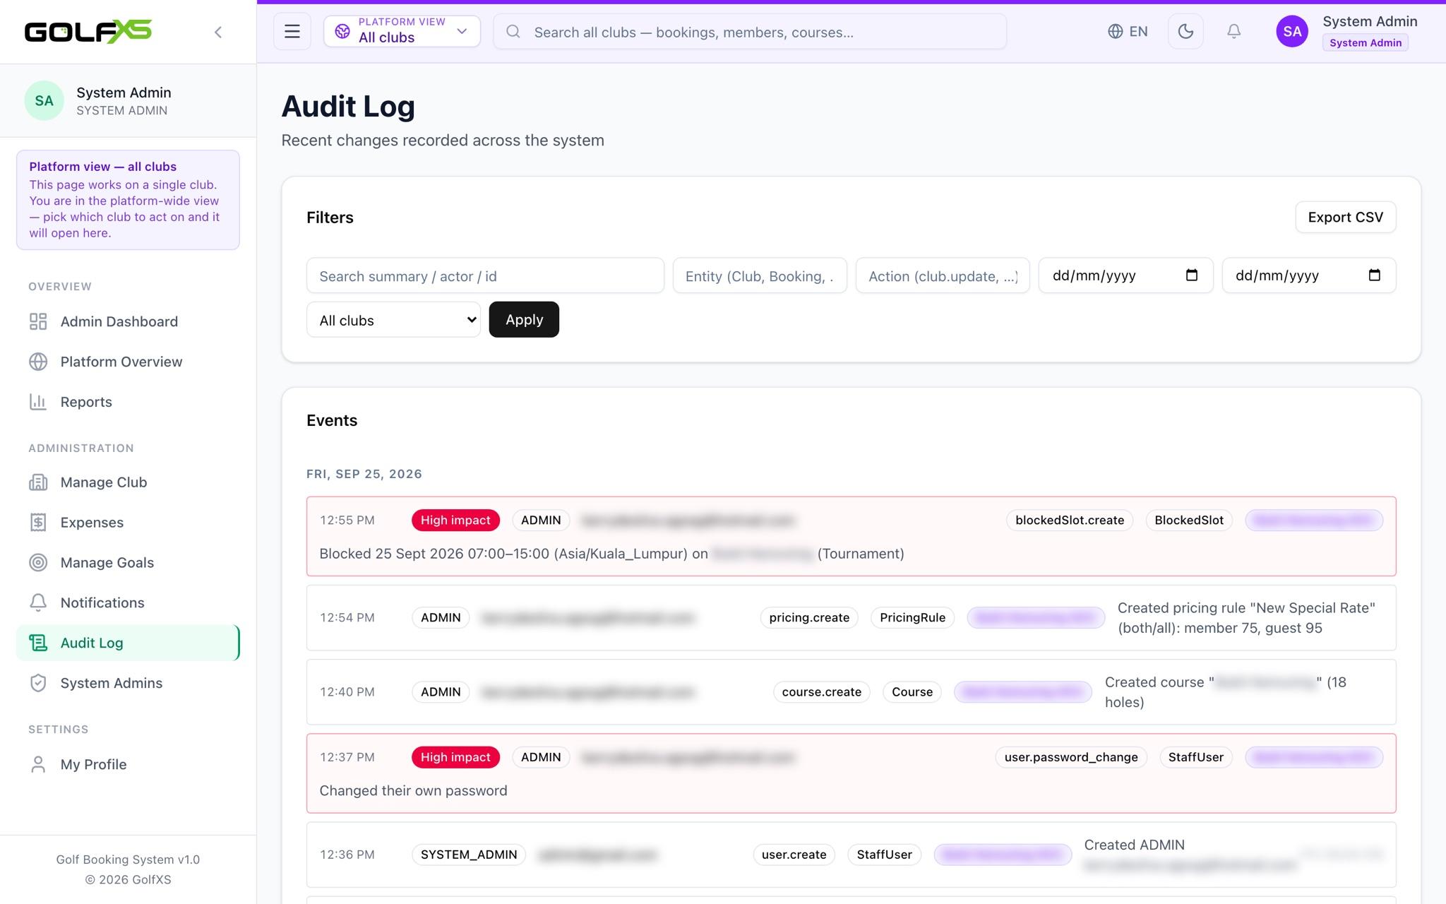The height and width of the screenshot is (904, 1446).
Task: Click the pricing.create action tag
Action: tap(809, 617)
